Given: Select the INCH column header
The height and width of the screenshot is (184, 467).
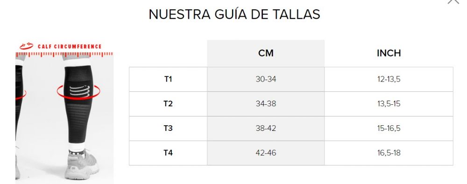Looking at the screenshot, I should [x=389, y=53].
